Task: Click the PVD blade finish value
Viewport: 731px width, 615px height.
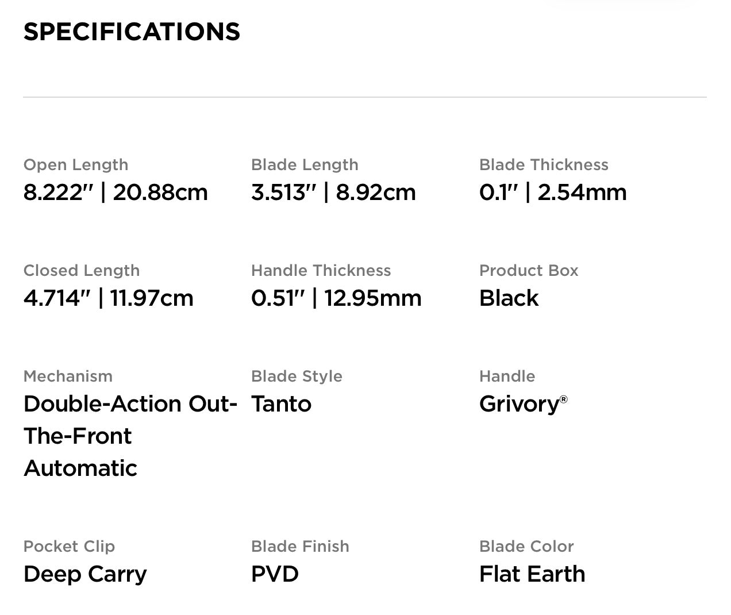Action: click(275, 574)
